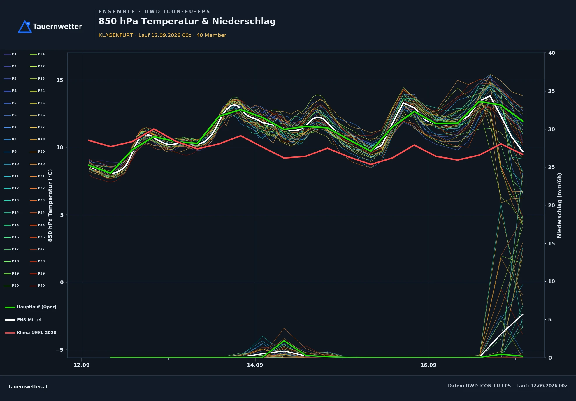This screenshot has width=576, height=401.
Task: Click the 15 temperature axis tick label
Action: point(60,80)
